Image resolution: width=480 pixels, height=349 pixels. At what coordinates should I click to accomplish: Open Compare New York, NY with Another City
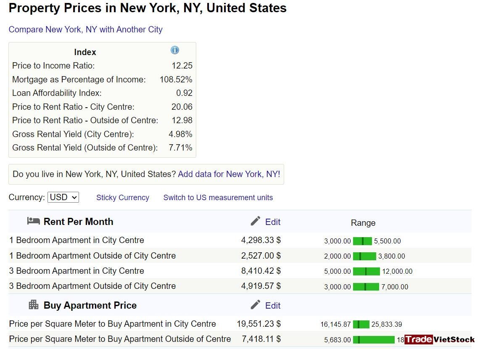point(85,29)
